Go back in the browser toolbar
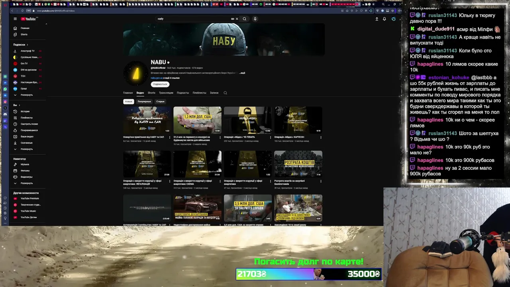Image resolution: width=510 pixels, height=287 pixels. (12, 11)
